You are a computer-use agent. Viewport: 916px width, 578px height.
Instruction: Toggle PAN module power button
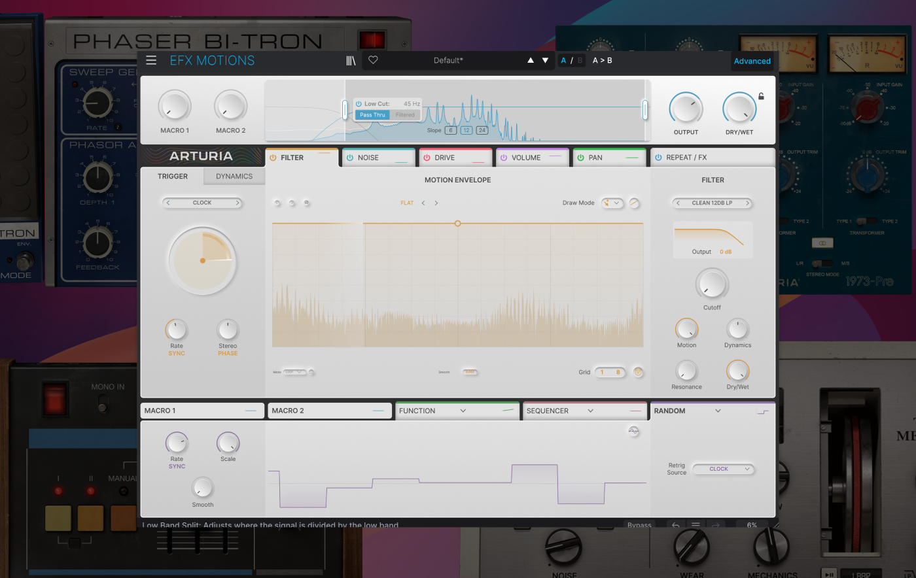580,158
